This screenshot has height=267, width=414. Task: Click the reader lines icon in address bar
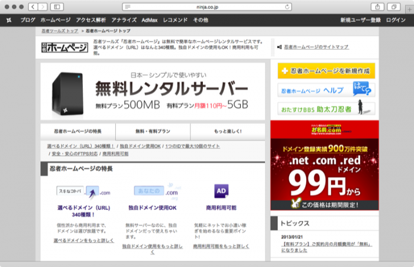pos(128,7)
